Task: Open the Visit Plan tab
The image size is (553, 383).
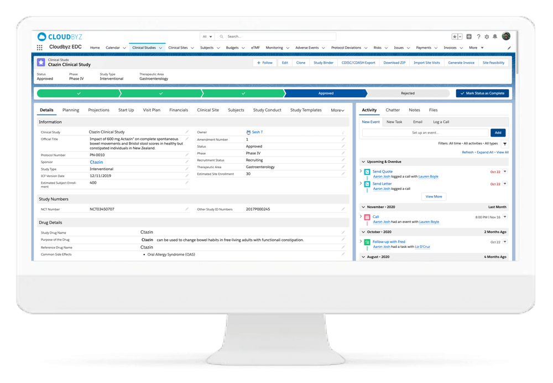Action: (x=152, y=110)
